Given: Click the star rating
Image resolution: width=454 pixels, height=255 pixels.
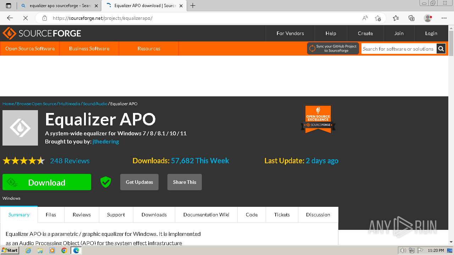Looking at the screenshot, I should pyautogui.click(x=24, y=161).
